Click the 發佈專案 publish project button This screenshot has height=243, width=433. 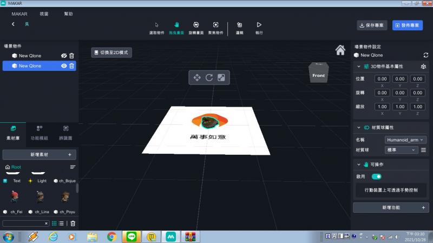point(408,25)
